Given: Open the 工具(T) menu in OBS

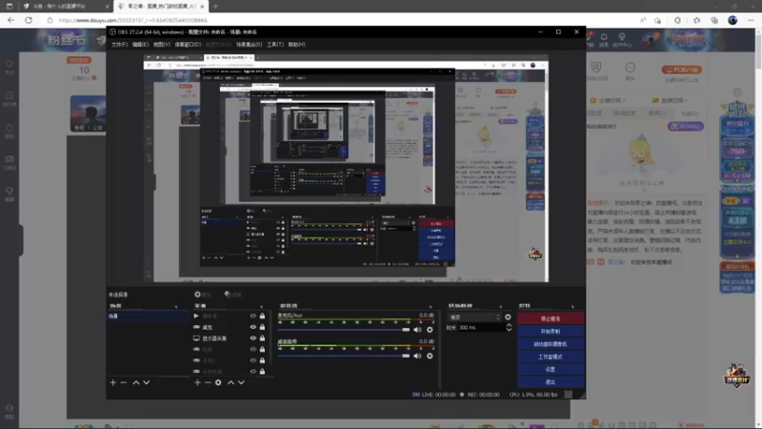Looking at the screenshot, I should click(275, 45).
